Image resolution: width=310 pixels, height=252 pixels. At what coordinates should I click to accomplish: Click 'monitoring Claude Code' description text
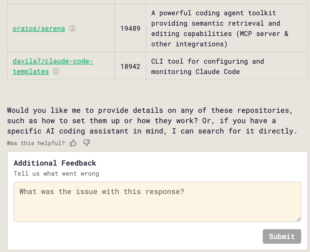point(195,72)
